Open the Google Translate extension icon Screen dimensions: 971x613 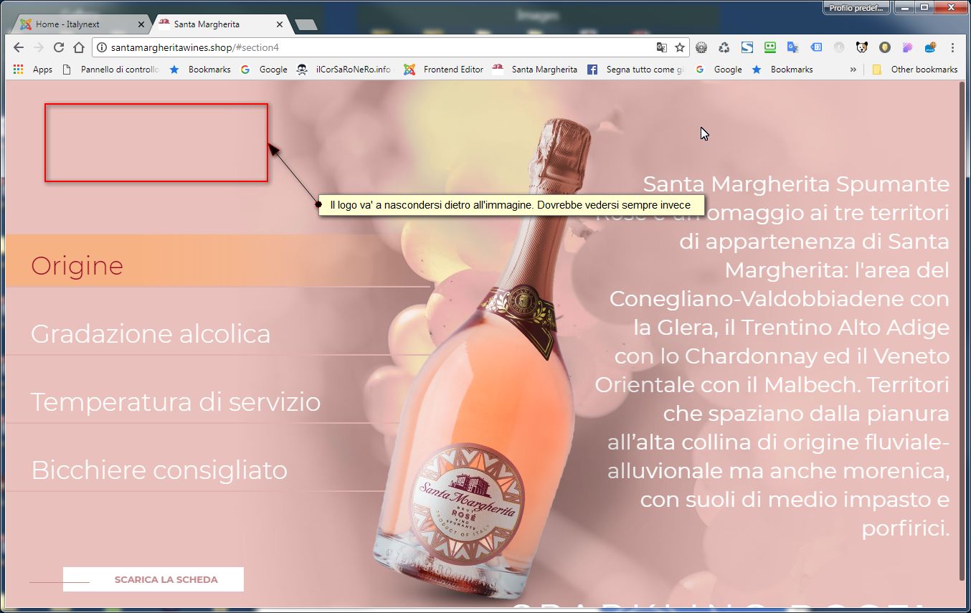pos(793,47)
